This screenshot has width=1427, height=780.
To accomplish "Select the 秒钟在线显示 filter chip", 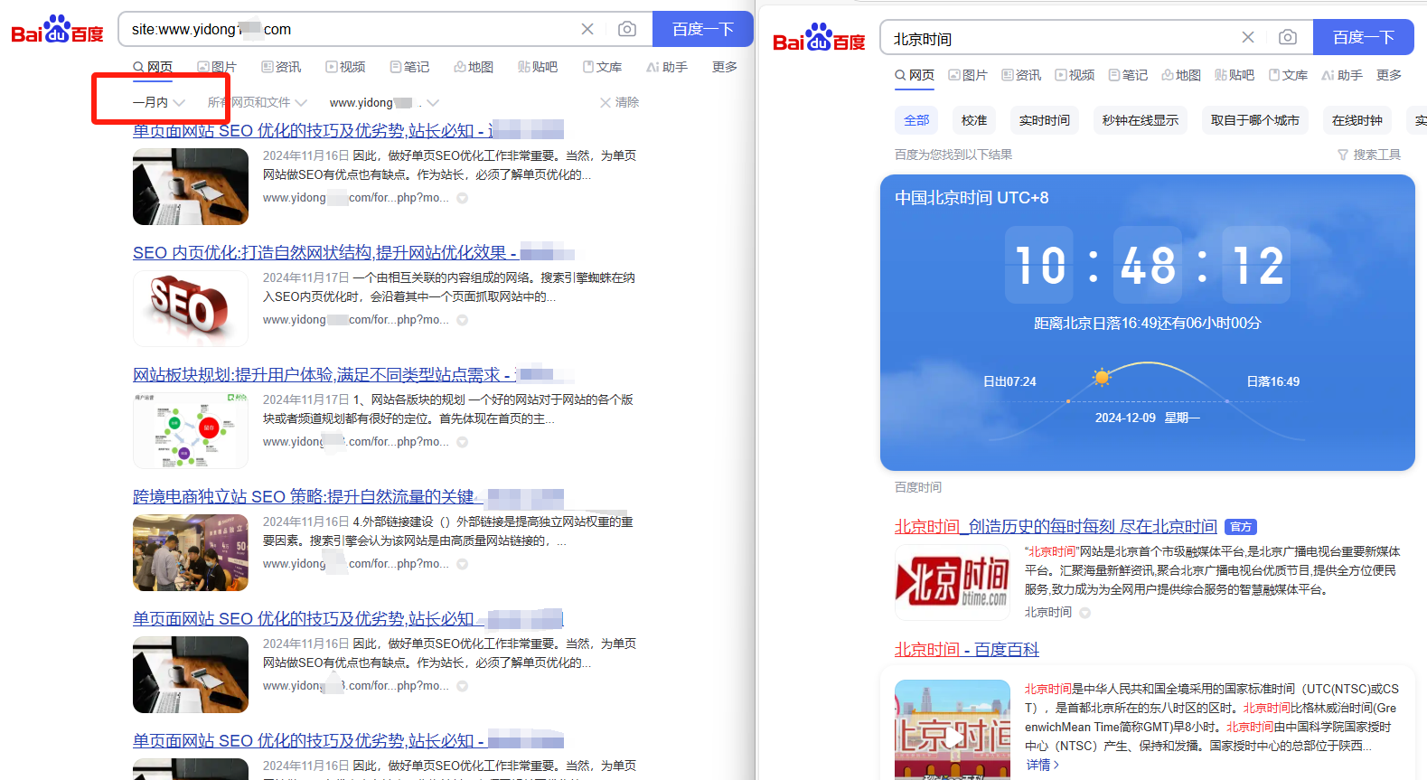I will coord(1141,120).
